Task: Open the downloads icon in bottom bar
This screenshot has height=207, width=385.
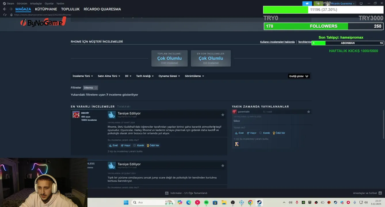Action: pos(167,193)
